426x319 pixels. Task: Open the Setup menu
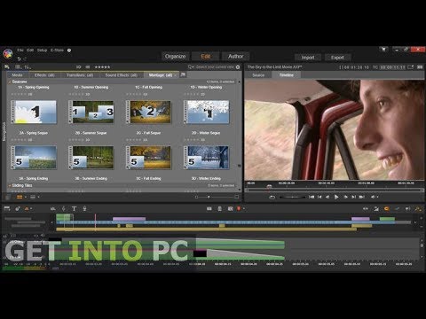coord(42,51)
